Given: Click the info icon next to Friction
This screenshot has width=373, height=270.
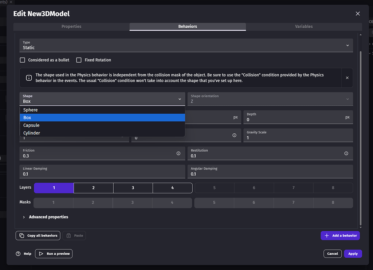Looking at the screenshot, I should pyautogui.click(x=178, y=153).
